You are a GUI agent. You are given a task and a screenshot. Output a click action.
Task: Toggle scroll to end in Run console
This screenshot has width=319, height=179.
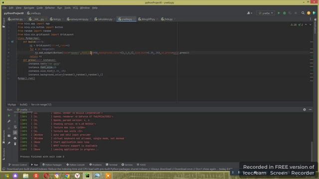tap(15, 133)
